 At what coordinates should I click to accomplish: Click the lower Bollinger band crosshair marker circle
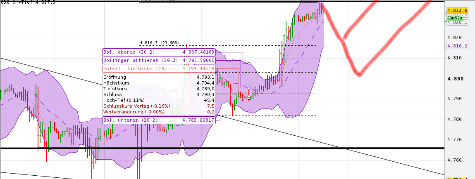click(x=249, y=112)
